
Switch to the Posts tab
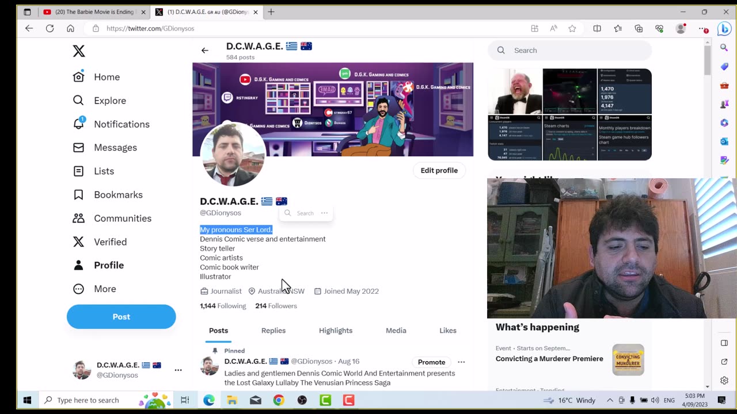218,331
